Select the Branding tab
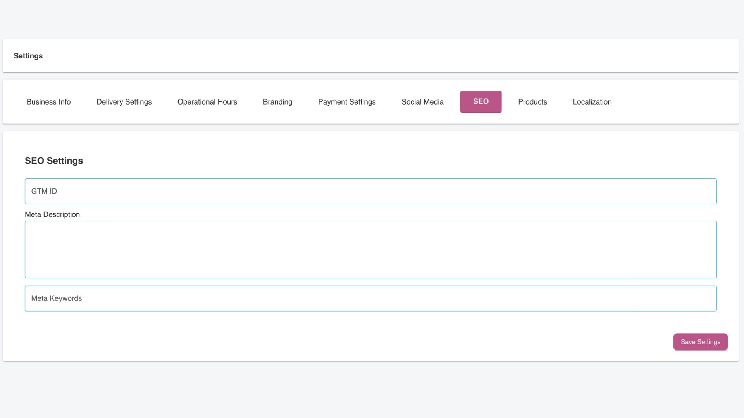 tap(277, 102)
